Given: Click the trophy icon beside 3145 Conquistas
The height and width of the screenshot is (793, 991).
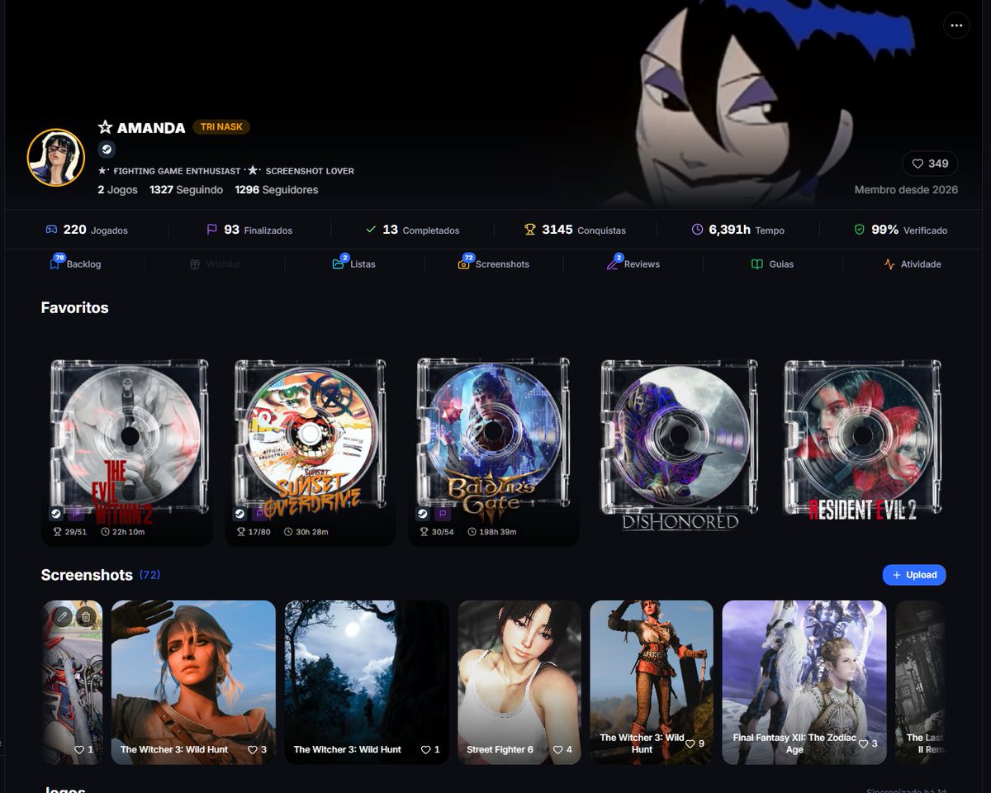Looking at the screenshot, I should coord(530,230).
